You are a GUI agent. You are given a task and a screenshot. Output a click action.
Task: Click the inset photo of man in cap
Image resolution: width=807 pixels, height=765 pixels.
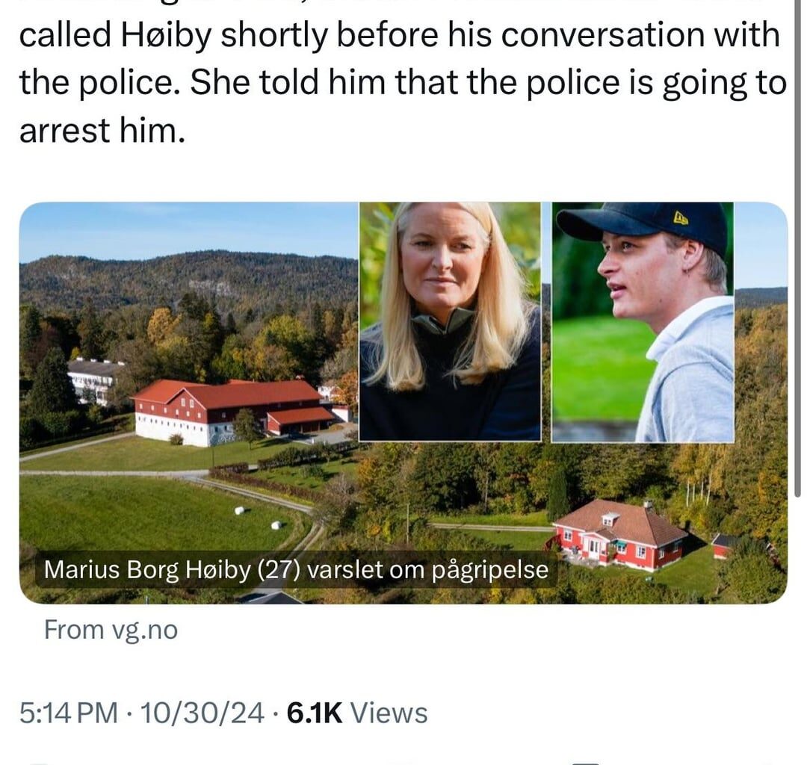coord(643,321)
